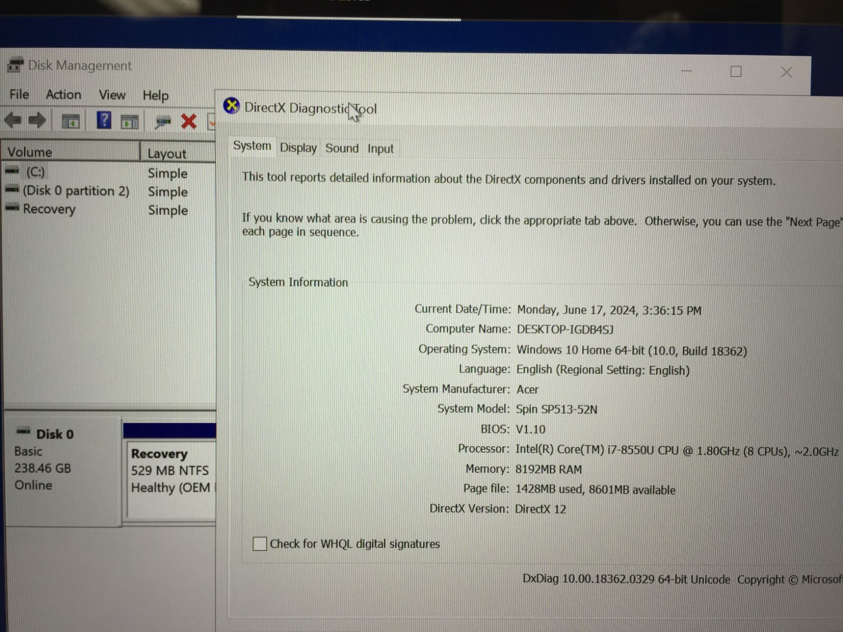Image resolution: width=843 pixels, height=632 pixels.
Task: Go forward using Disk Management toolbar arrow
Action: 37,121
